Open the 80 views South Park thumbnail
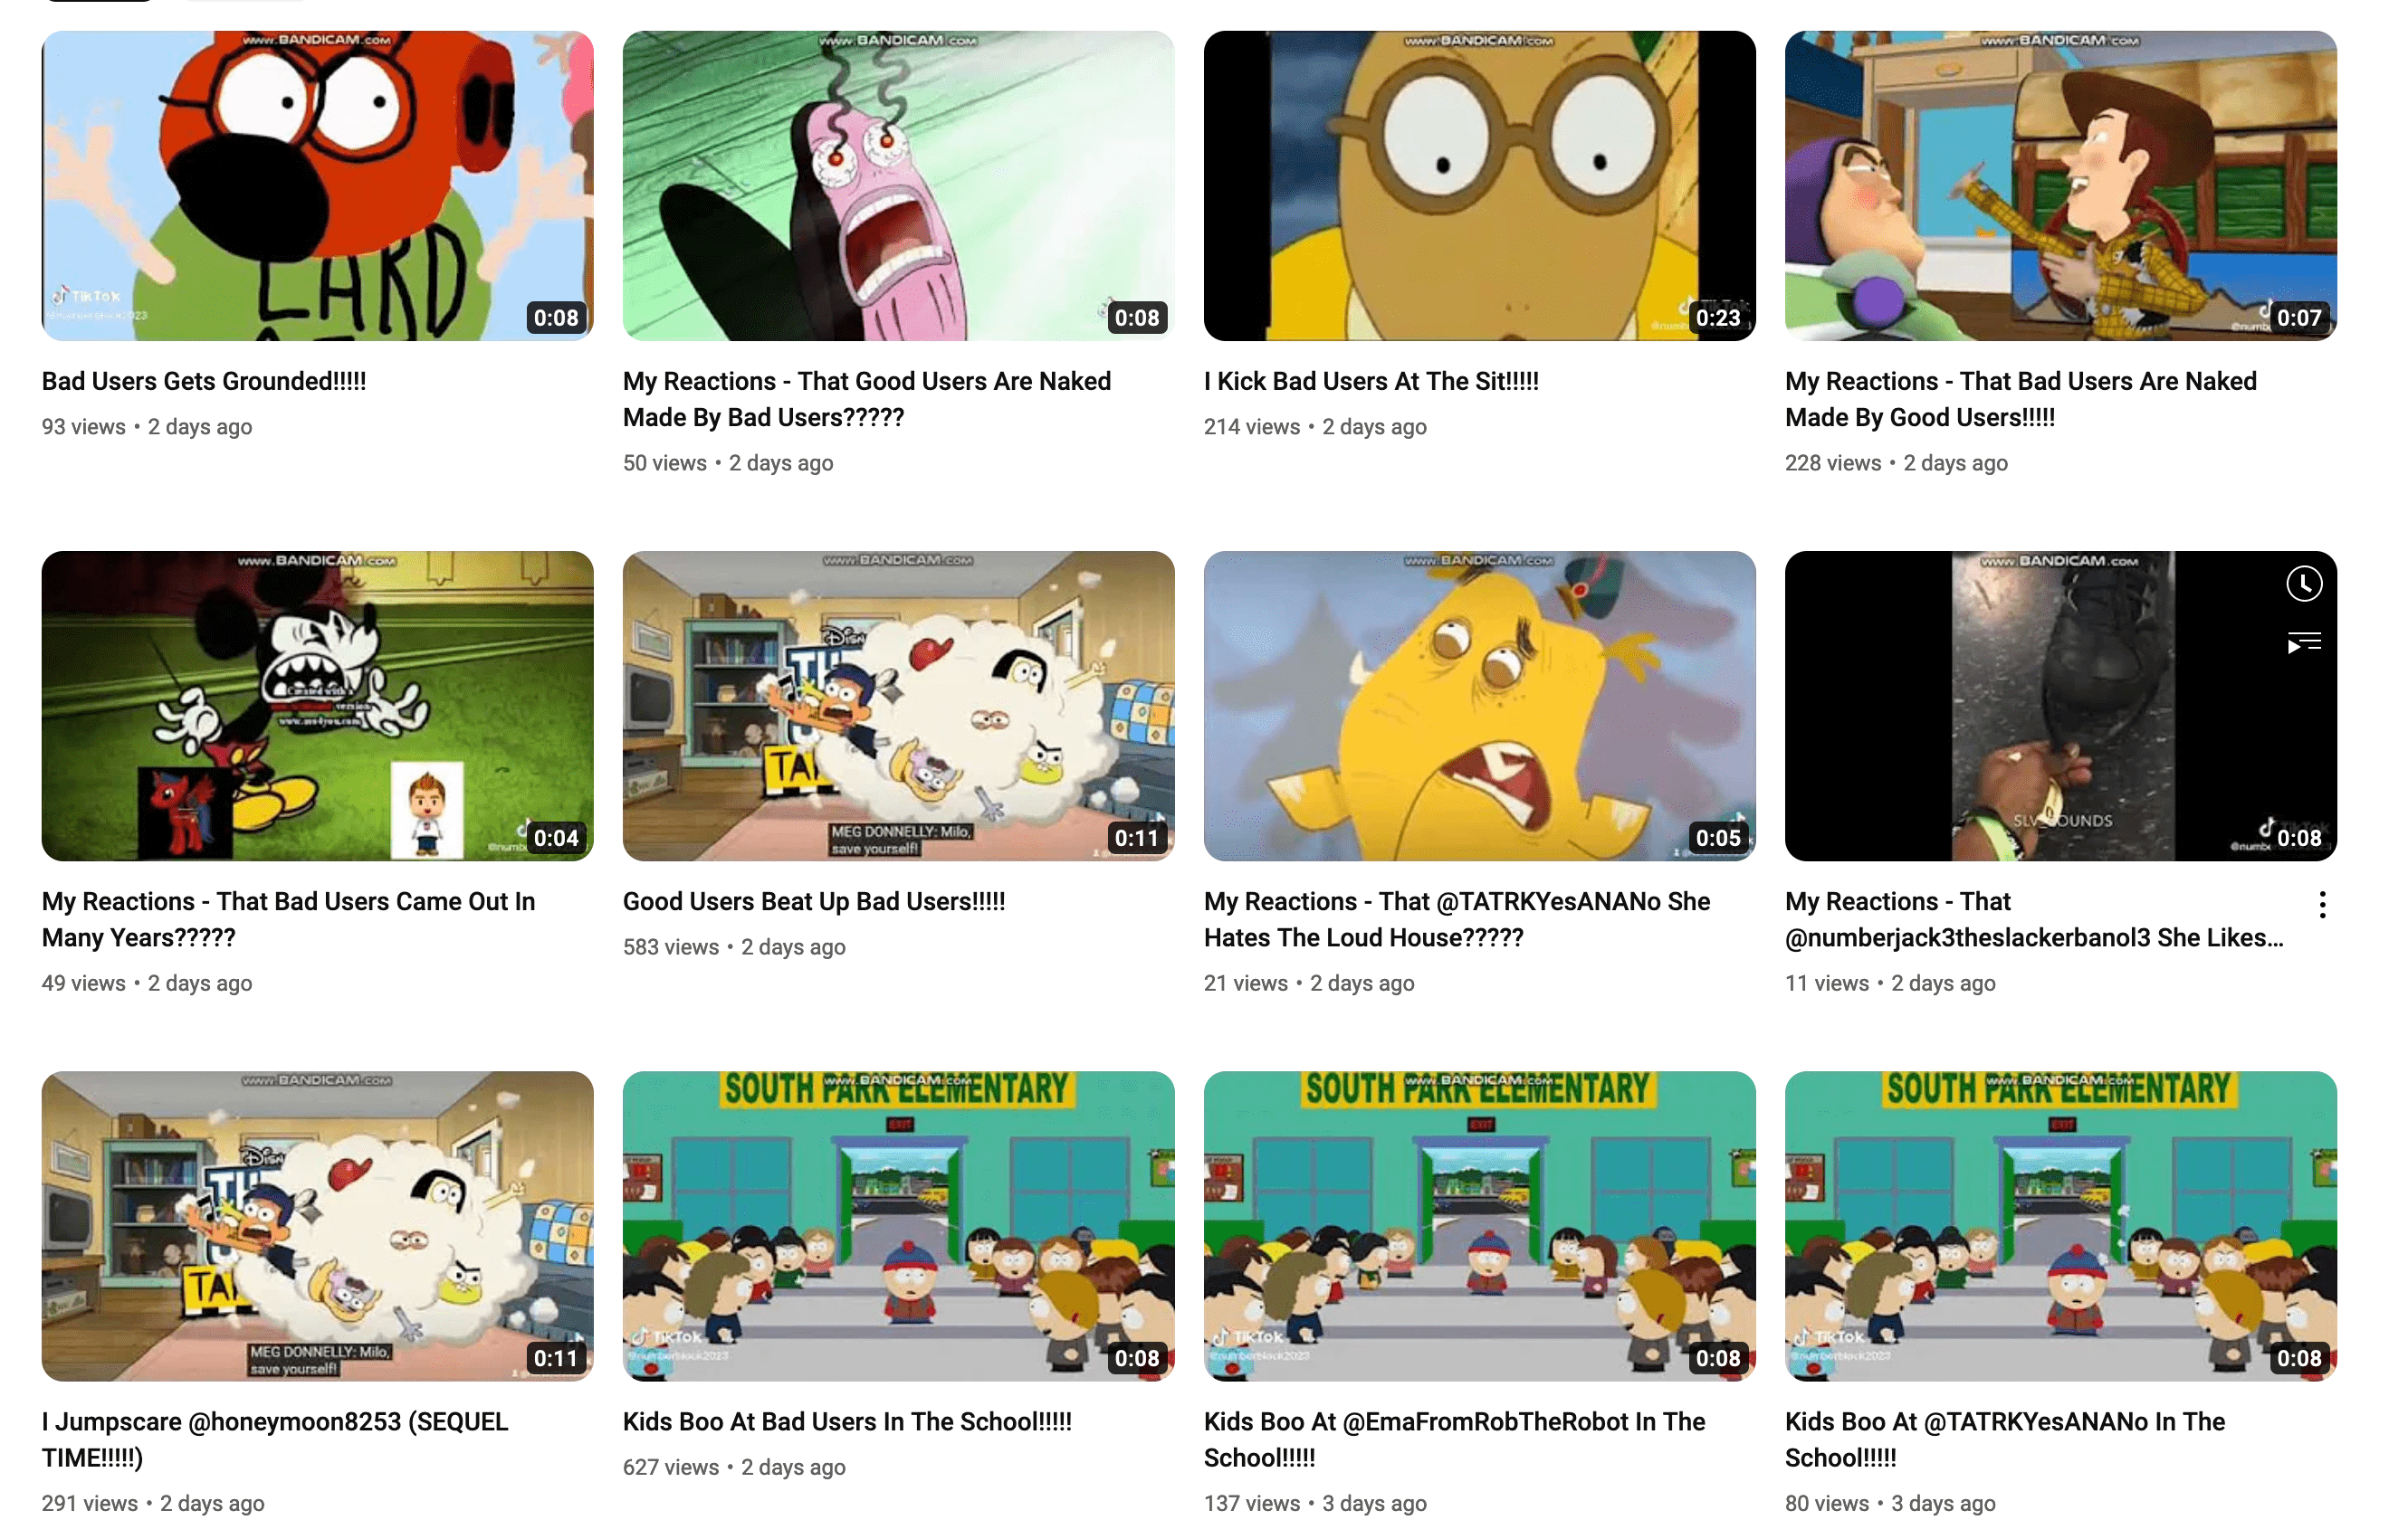Screen dimensions: 2408x1520 2060,1226
